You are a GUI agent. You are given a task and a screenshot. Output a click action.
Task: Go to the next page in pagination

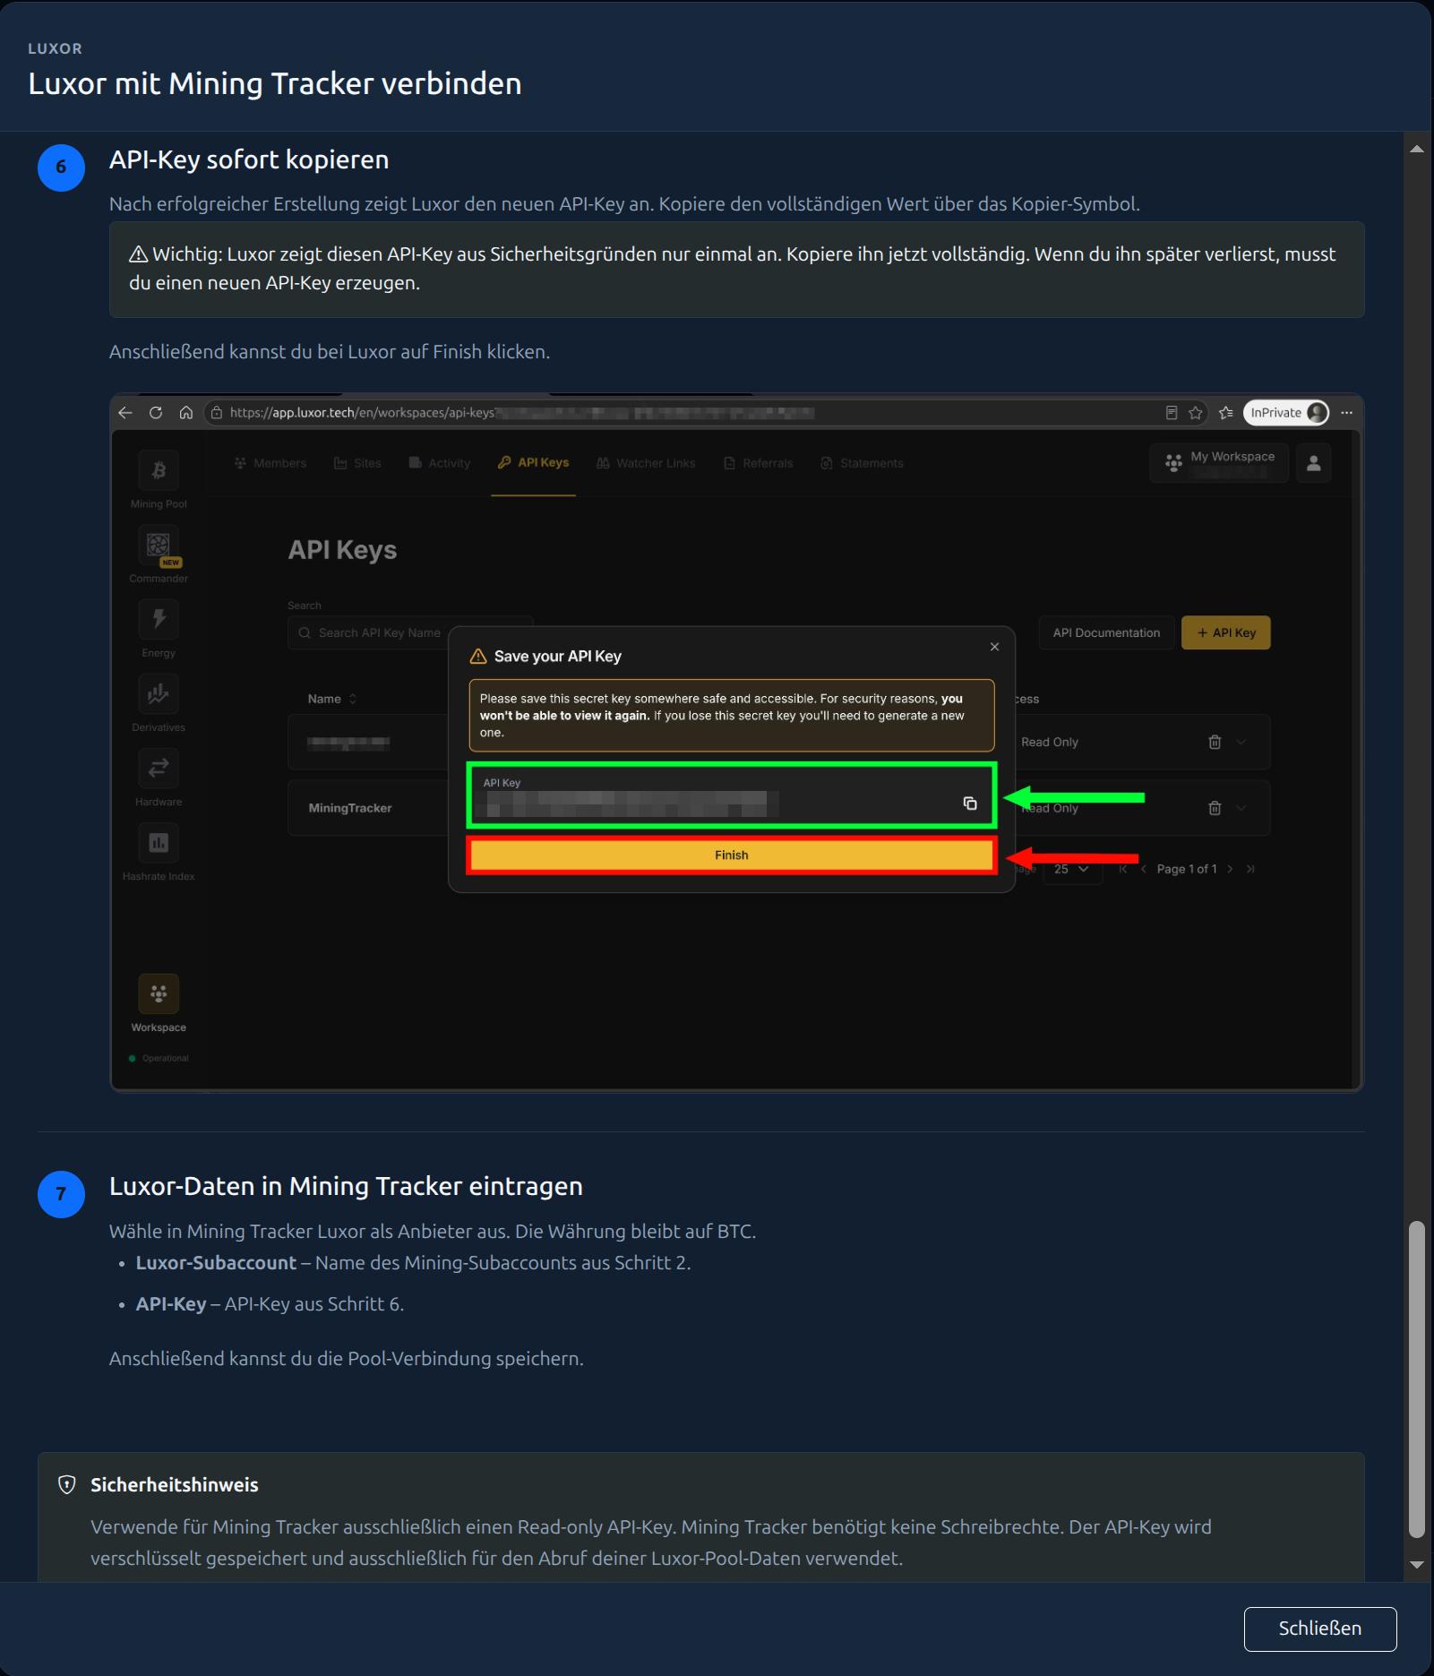(1231, 869)
